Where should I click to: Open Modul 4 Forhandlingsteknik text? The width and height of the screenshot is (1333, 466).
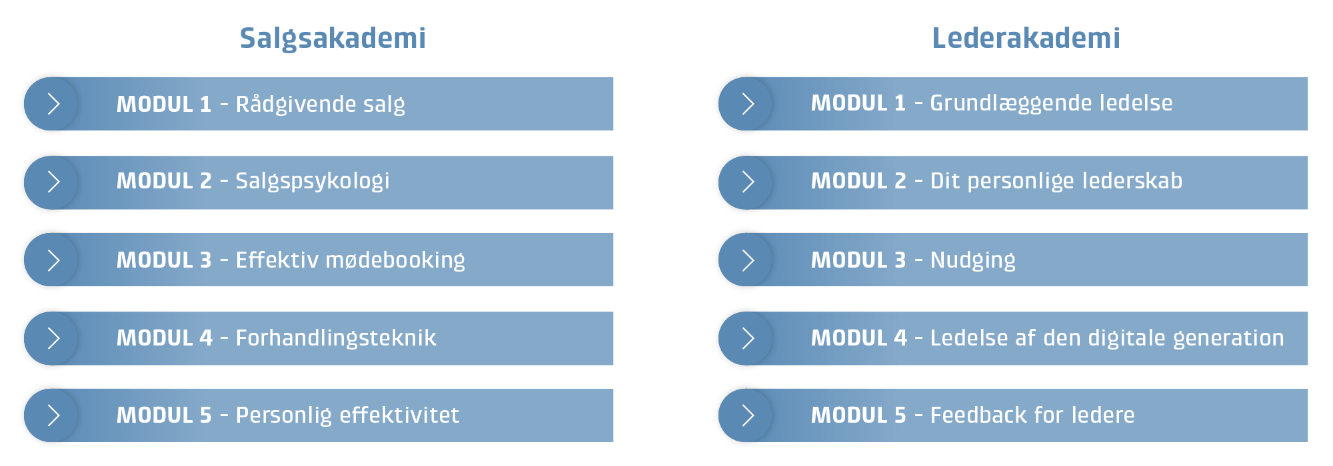coord(277,338)
